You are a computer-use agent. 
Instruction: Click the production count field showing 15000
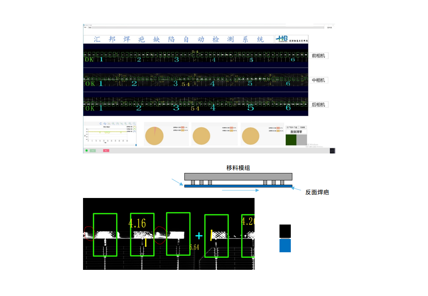[302, 127]
